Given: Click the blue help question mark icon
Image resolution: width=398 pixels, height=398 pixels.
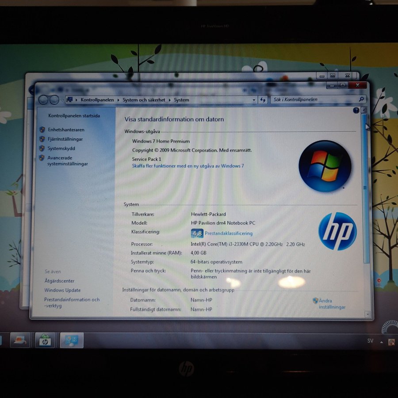Looking at the screenshot, I should (356, 111).
